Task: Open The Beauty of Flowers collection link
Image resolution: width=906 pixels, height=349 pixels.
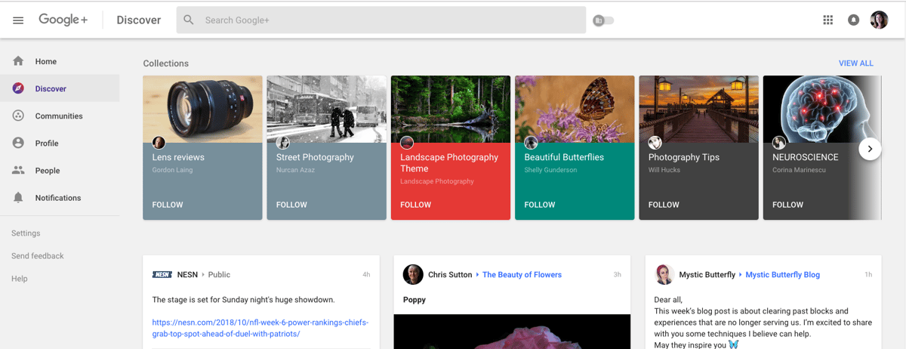Action: tap(522, 275)
